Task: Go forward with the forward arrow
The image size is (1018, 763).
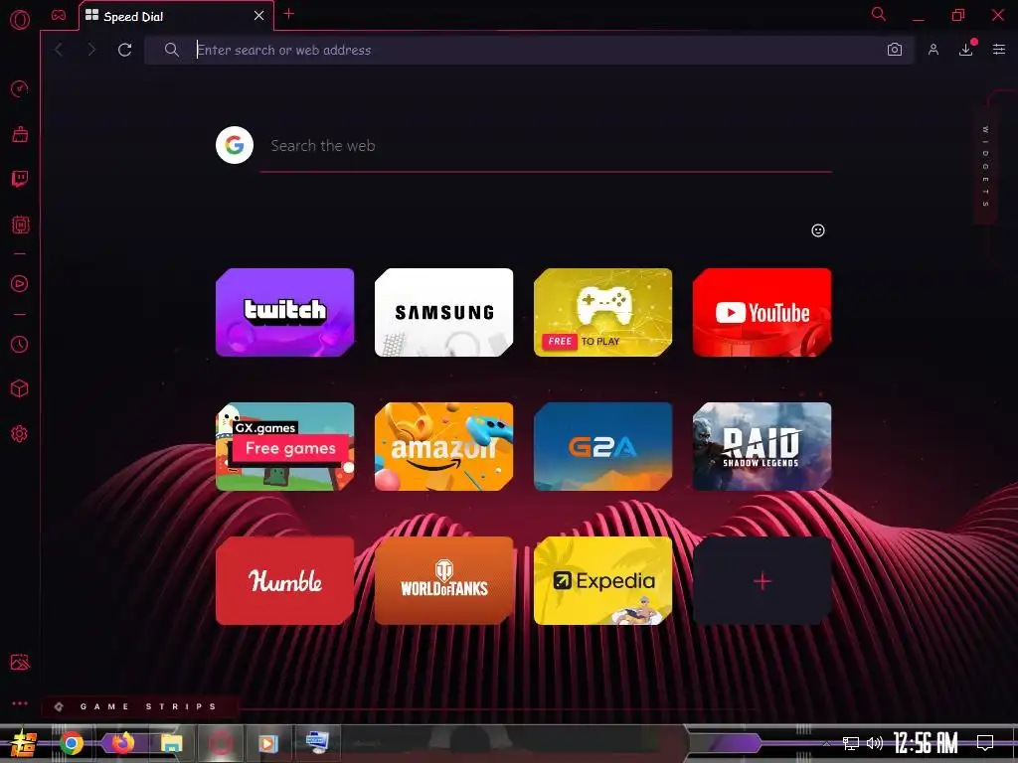Action: click(x=91, y=50)
